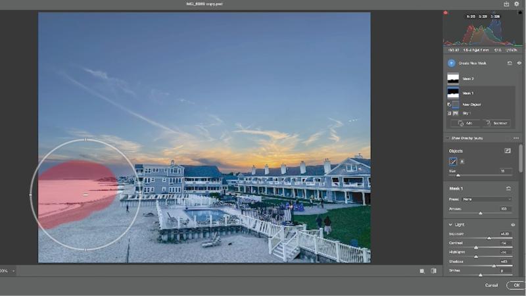Click the reset icon beside the Mask 1 heading
526x296 pixels.
(508, 188)
